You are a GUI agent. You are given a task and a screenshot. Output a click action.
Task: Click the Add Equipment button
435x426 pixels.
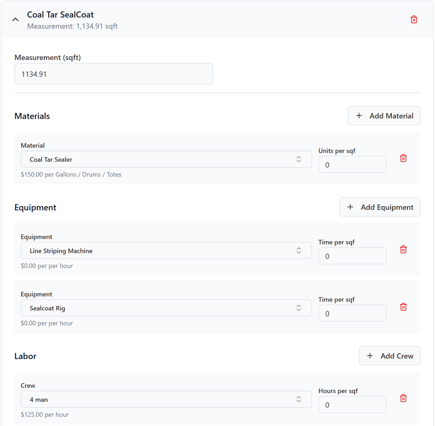(x=379, y=207)
